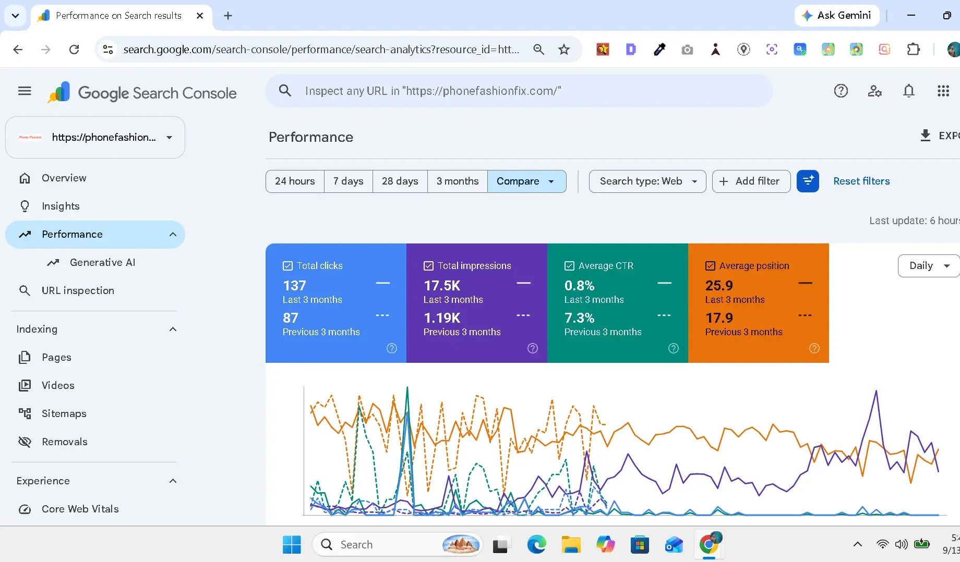This screenshot has height=562, width=960.
Task: Open Microsoft Edge from the taskbar
Action: [x=536, y=545]
